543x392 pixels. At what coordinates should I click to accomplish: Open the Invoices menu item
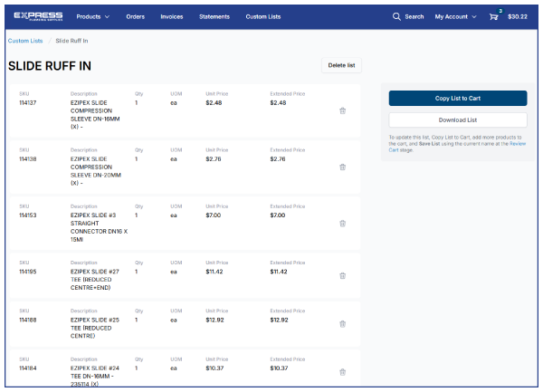(x=172, y=16)
